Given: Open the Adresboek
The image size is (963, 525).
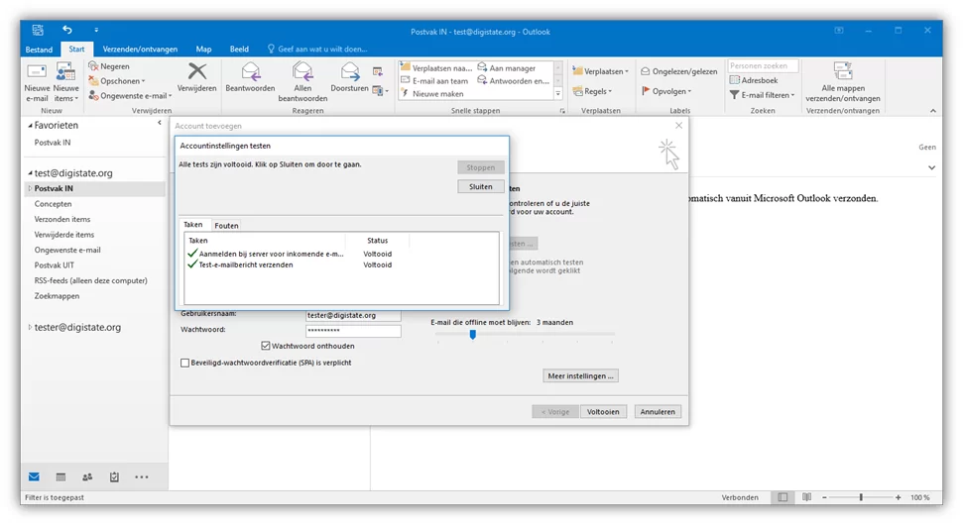Looking at the screenshot, I should pos(754,80).
